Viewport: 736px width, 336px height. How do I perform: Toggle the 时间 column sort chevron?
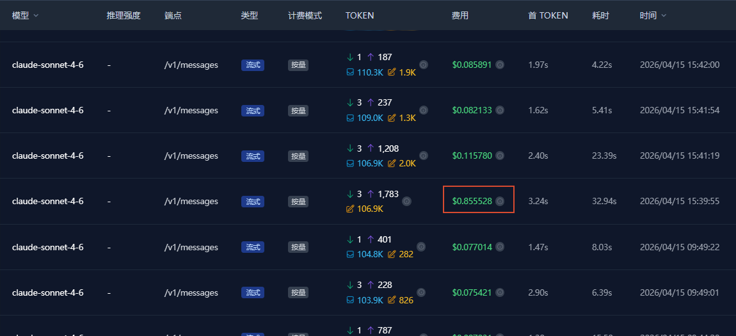[x=663, y=15]
